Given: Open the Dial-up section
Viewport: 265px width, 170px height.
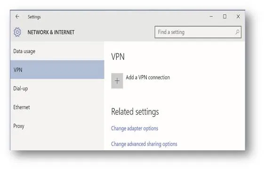Looking at the screenshot, I should [57, 89].
